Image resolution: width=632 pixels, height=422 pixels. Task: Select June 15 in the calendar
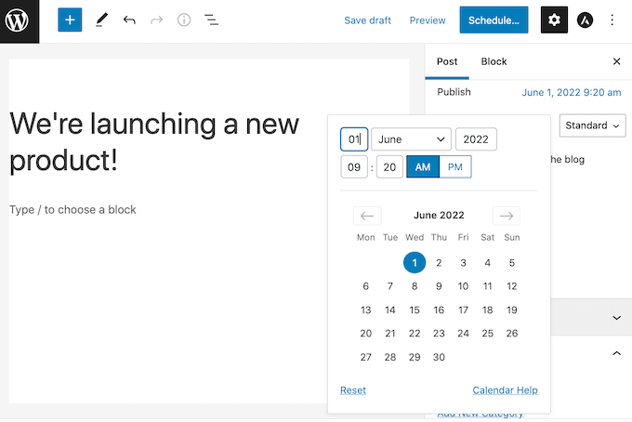pos(415,310)
